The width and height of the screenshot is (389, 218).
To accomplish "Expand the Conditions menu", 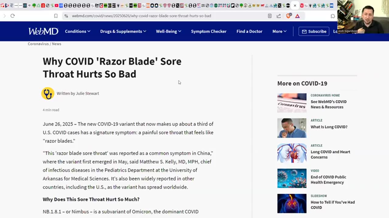I will [x=77, y=31].
